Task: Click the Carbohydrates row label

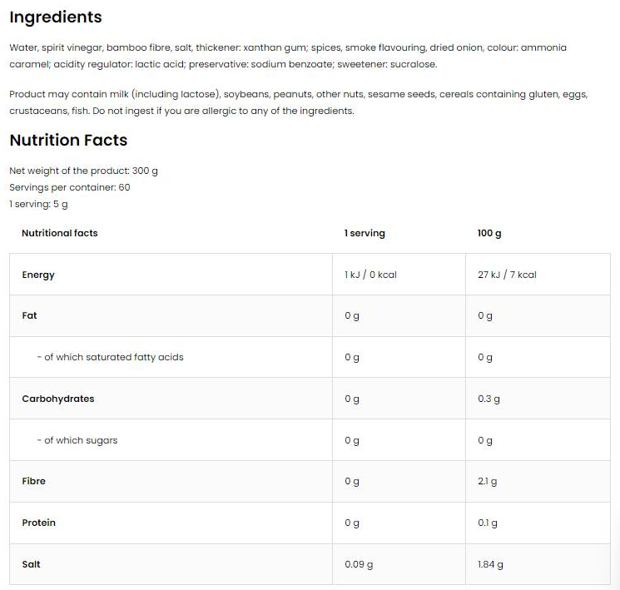Action: [58, 399]
